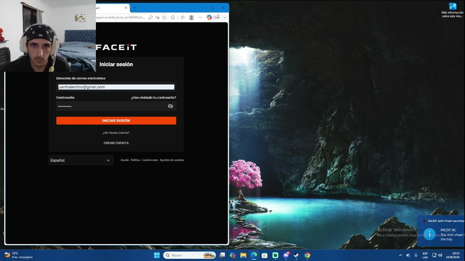Click the 'Más información sobre esta imagen' desktop icon

pyautogui.click(x=452, y=10)
